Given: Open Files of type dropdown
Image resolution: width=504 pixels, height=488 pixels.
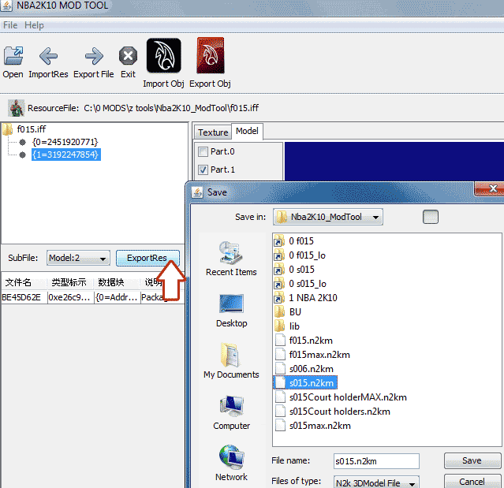Looking at the screenshot, I should pyautogui.click(x=376, y=482).
